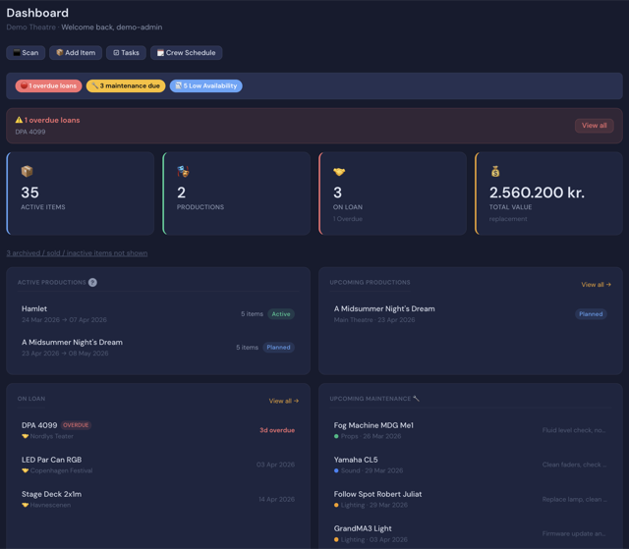The height and width of the screenshot is (549, 629).
Task: Click the Active Productions help question-mark icon
Action: tap(92, 283)
